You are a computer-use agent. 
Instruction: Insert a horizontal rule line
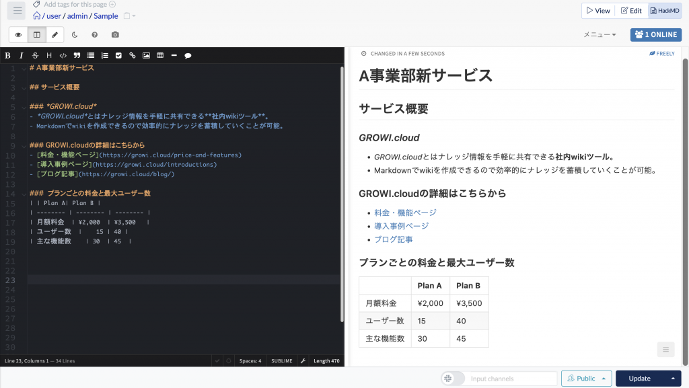[x=174, y=55]
